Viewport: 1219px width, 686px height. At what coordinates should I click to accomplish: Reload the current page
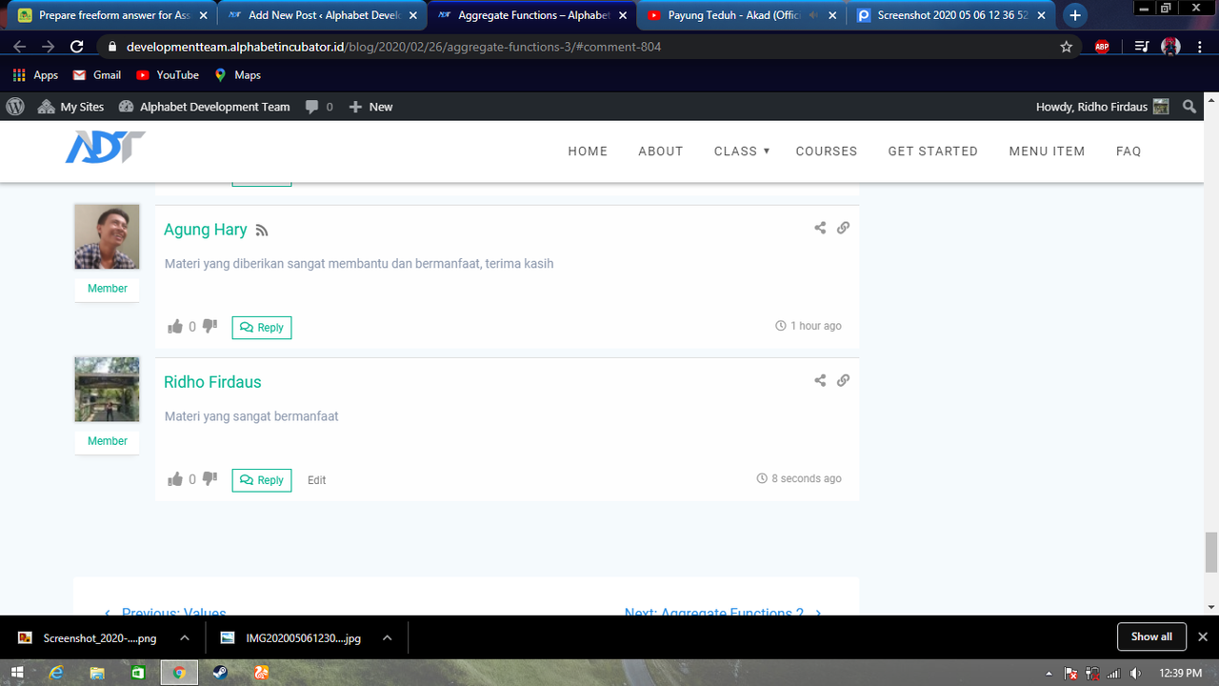(x=77, y=47)
